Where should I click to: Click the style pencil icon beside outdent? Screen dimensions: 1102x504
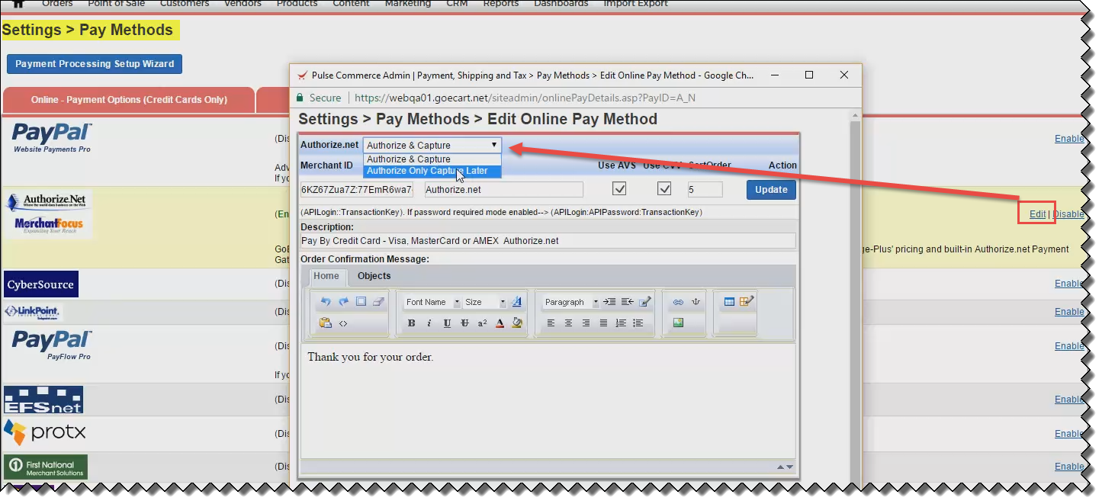click(645, 302)
